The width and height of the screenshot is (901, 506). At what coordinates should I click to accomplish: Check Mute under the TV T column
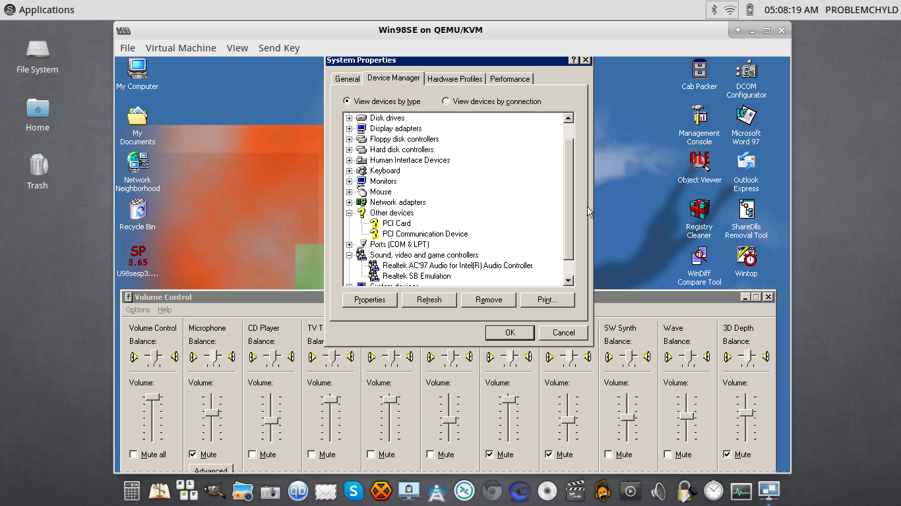(x=312, y=455)
